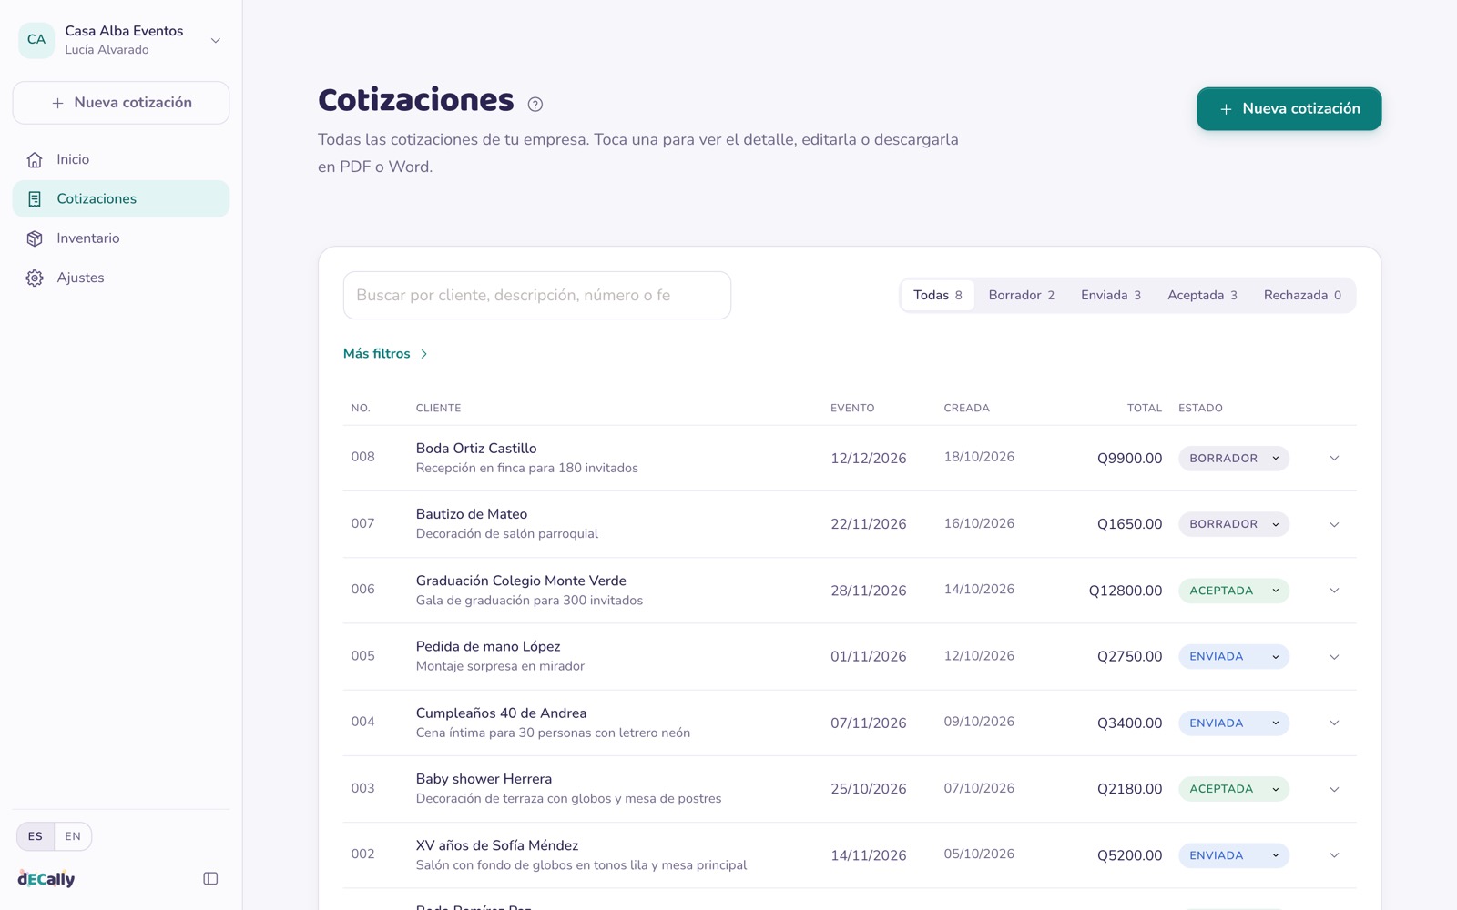
Task: Collapse the sidebar with panel icon
Action: tap(210, 878)
